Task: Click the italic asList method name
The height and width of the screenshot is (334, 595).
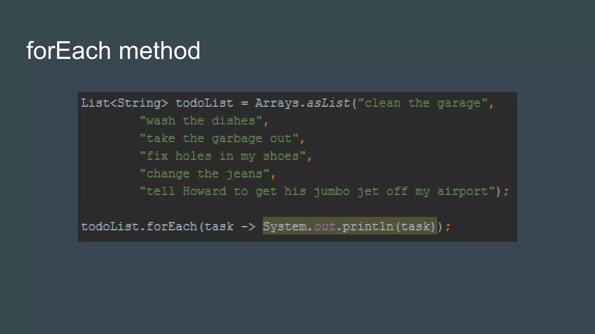Action: 328,103
